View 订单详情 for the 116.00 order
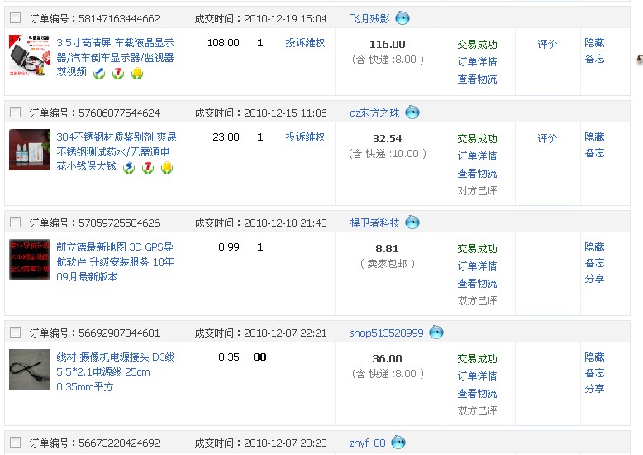This screenshot has width=643, height=455. coord(477,61)
